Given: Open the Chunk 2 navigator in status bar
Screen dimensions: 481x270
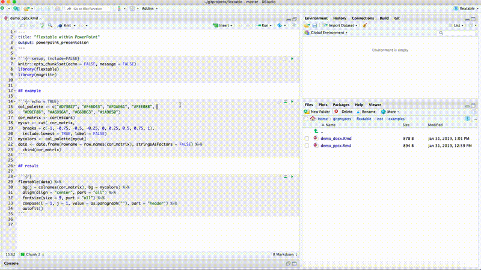Looking at the screenshot, I should pyautogui.click(x=32, y=254).
